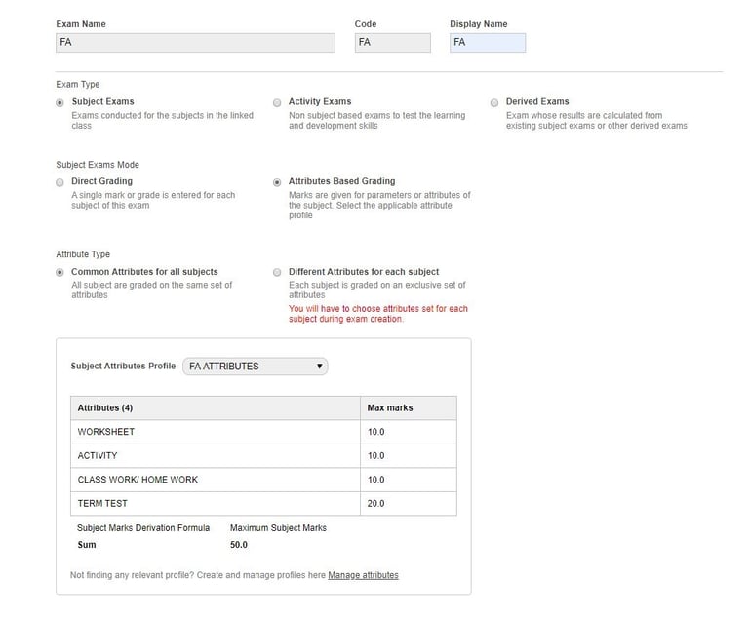Click the Attribute Type heading

83,254
